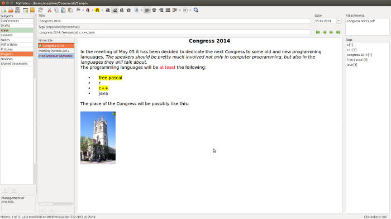This screenshot has width=391, height=219.
Task: Select the Reviews subject
Action: point(17,59)
